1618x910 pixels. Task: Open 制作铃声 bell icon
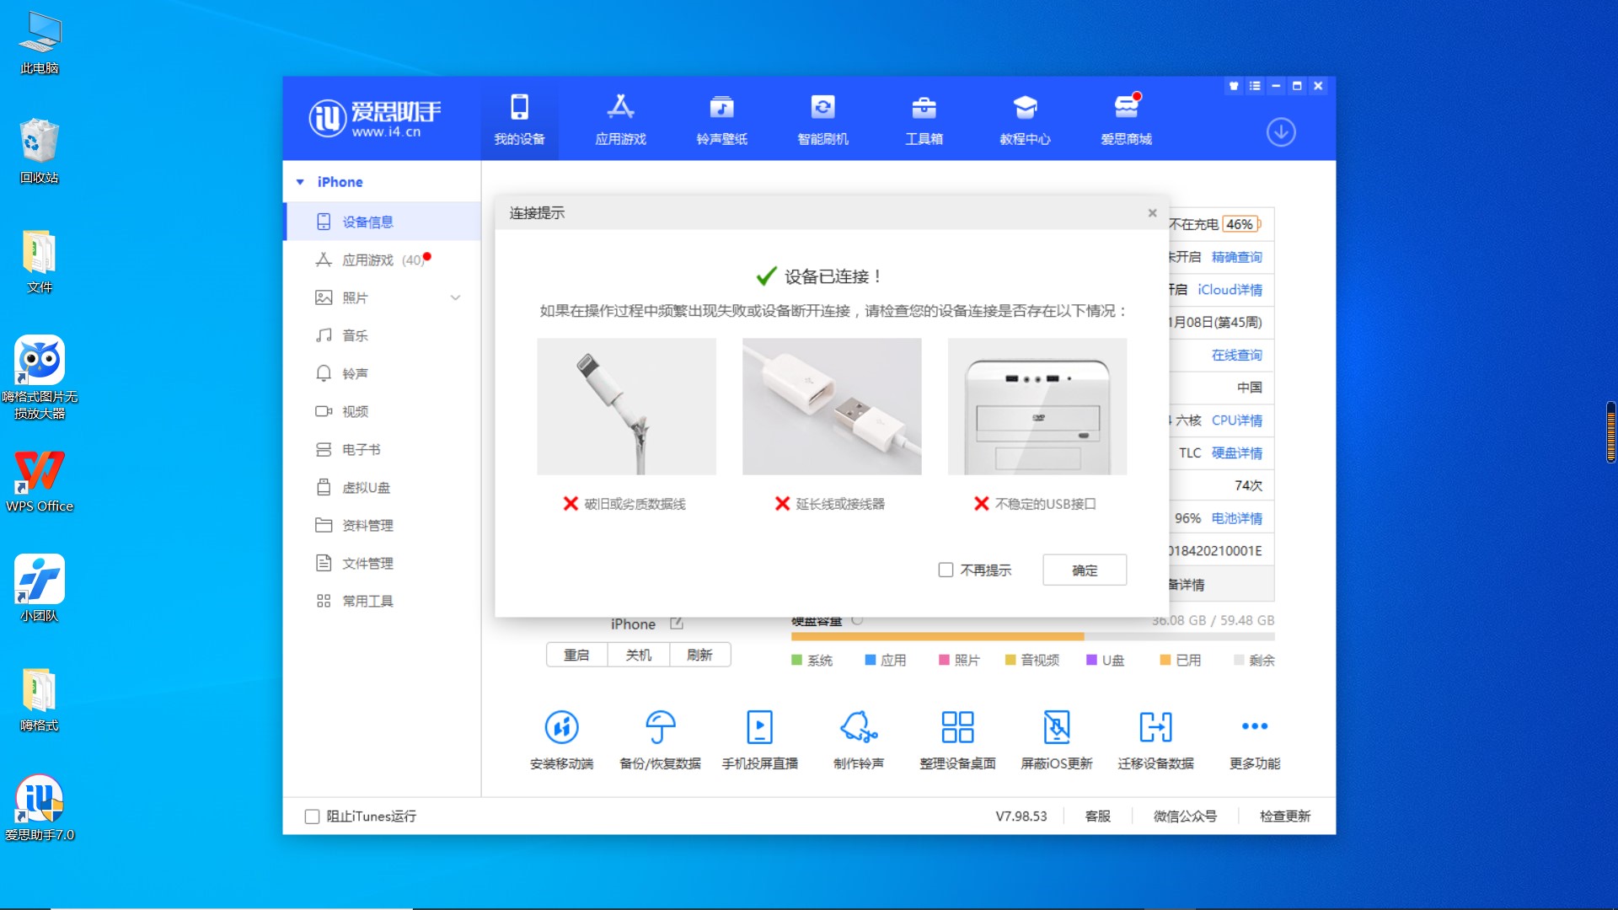[858, 727]
